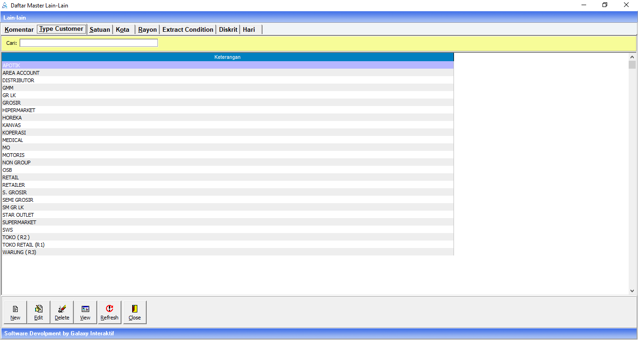Open the Satuan tab

[99, 29]
